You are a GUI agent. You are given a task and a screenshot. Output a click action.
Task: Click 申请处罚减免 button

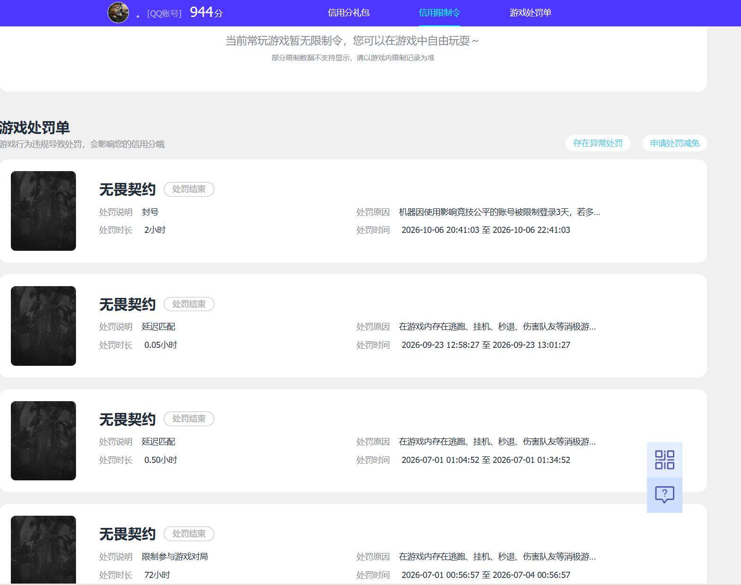(674, 143)
